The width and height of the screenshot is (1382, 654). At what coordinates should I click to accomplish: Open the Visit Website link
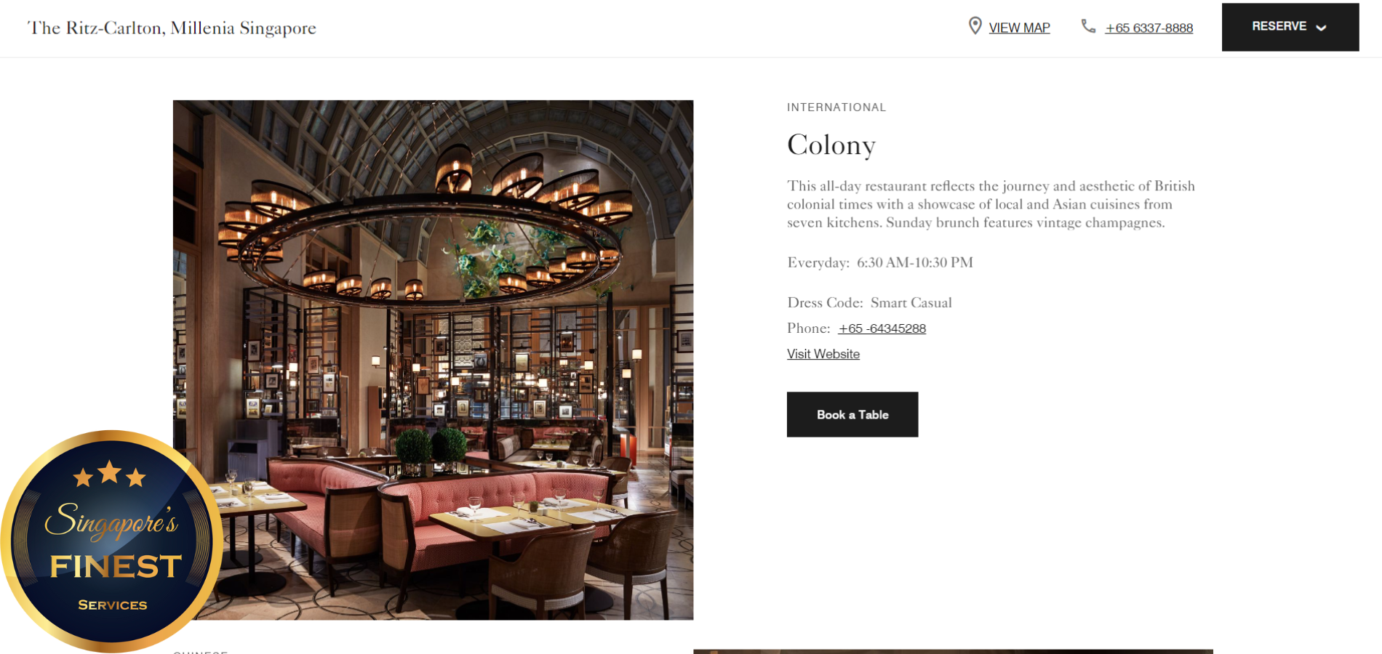(823, 354)
